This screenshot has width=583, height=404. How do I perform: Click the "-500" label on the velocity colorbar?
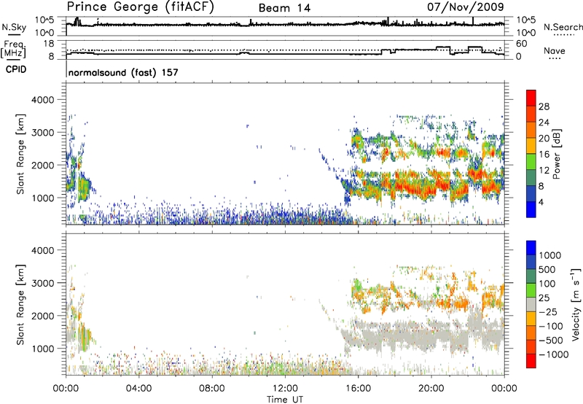(550, 340)
